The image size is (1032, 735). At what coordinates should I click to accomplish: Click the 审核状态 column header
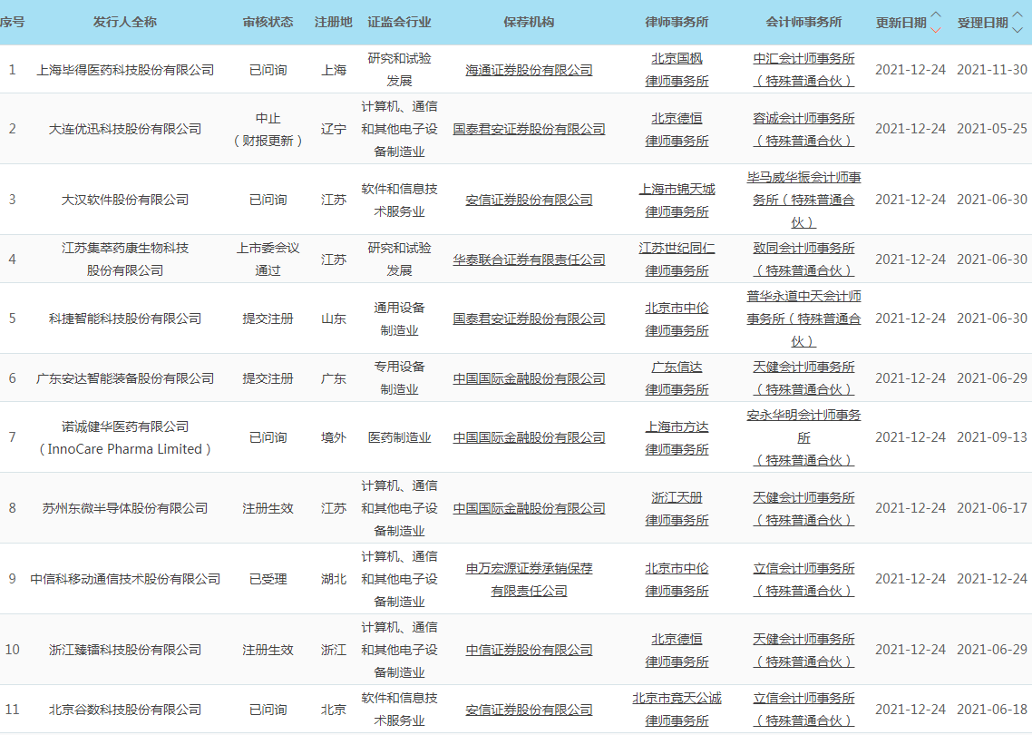[268, 22]
